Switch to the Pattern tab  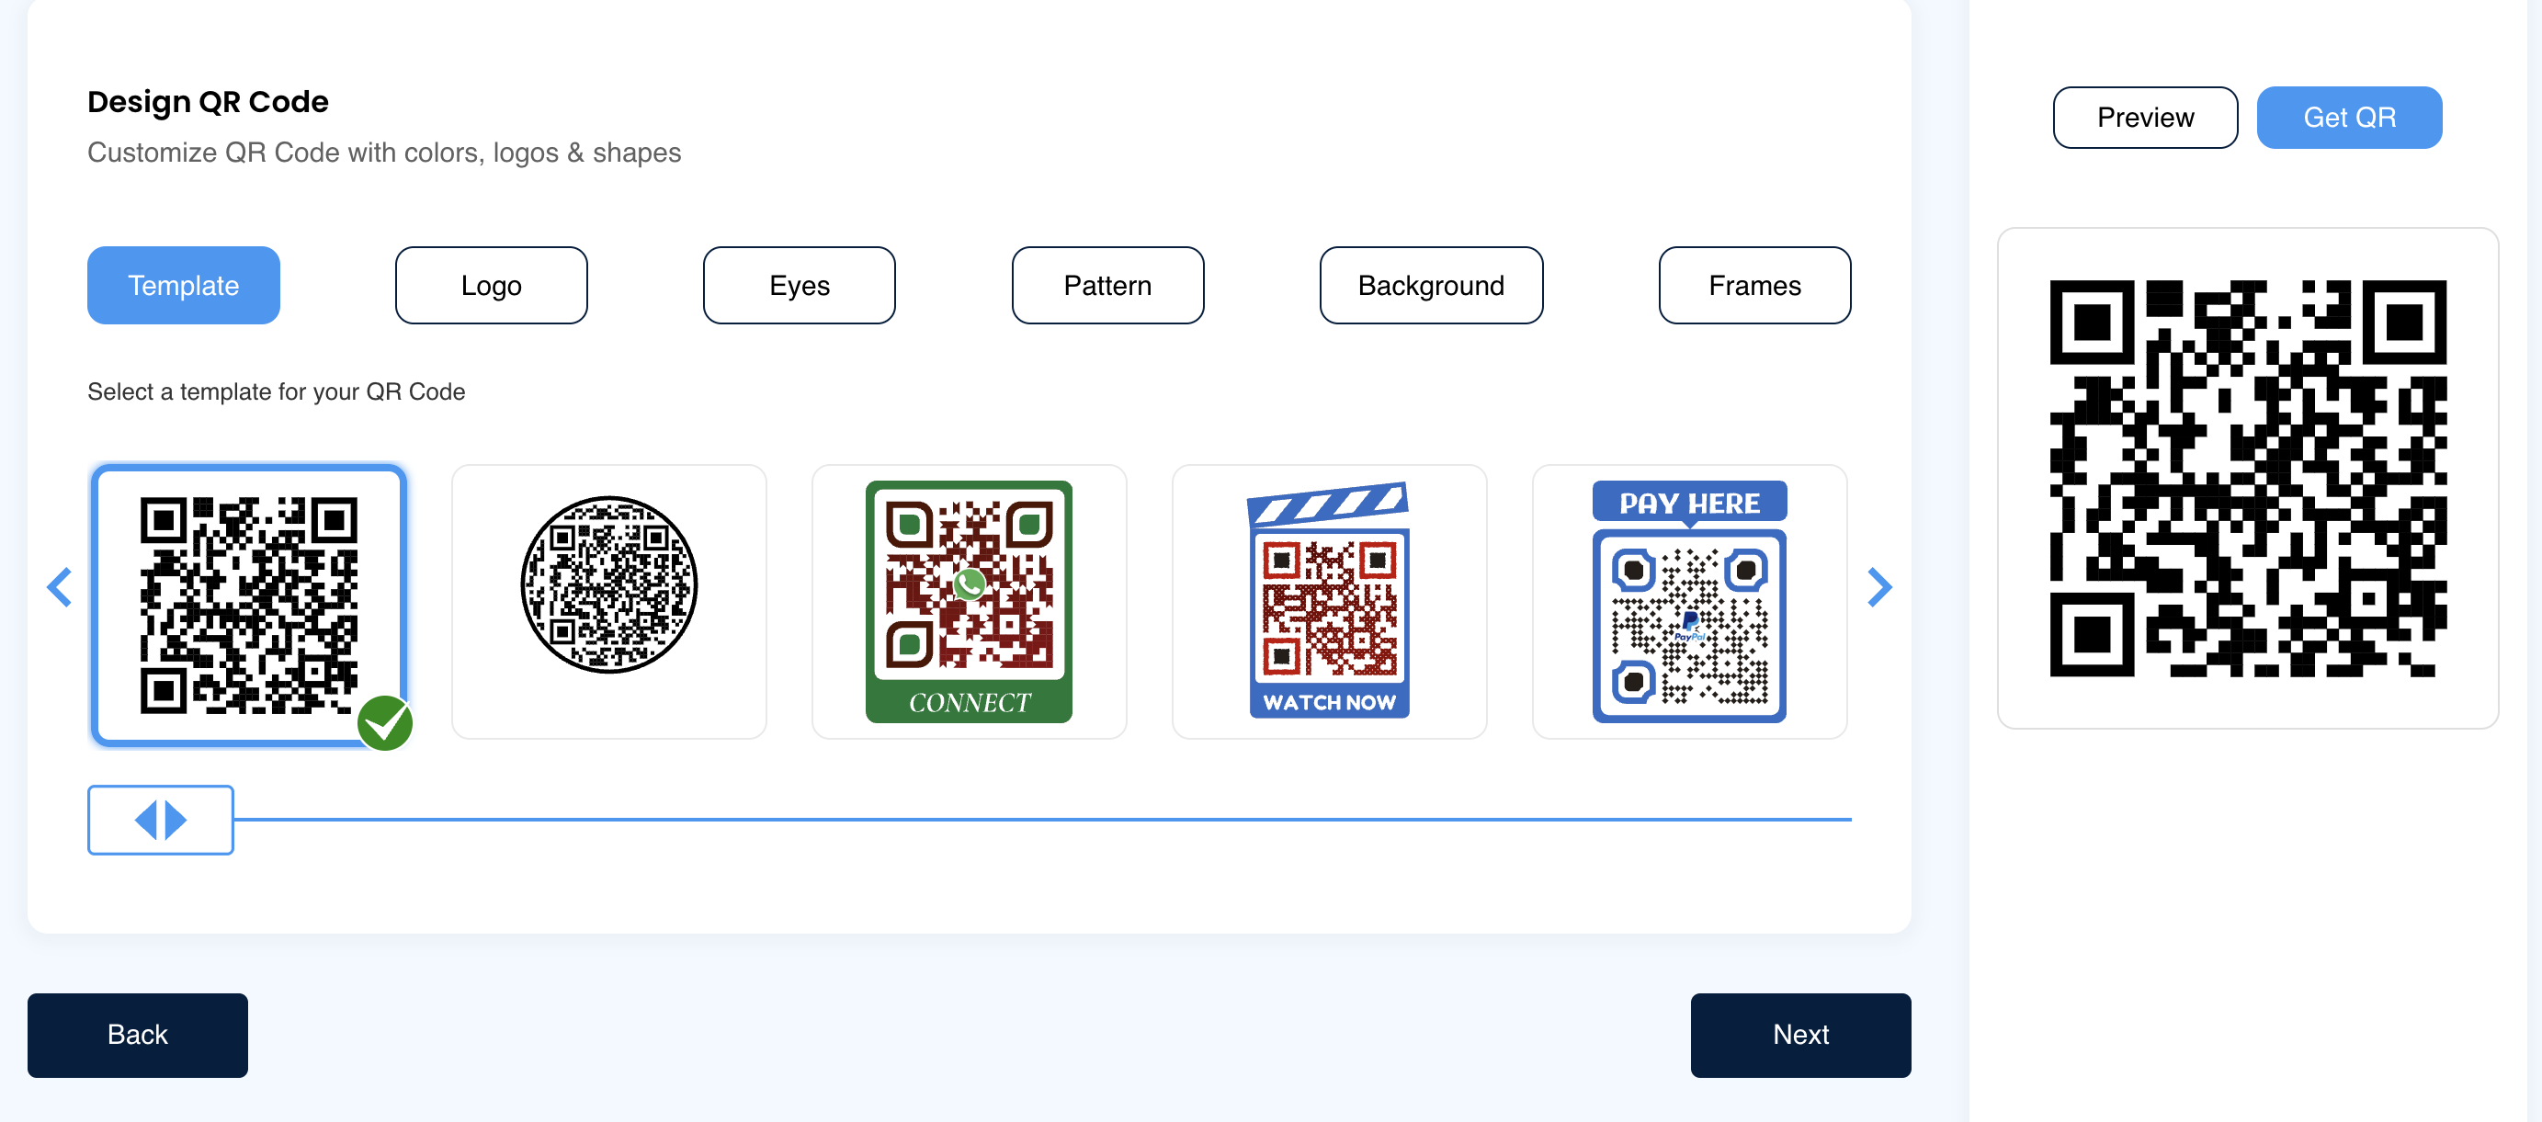point(1107,285)
